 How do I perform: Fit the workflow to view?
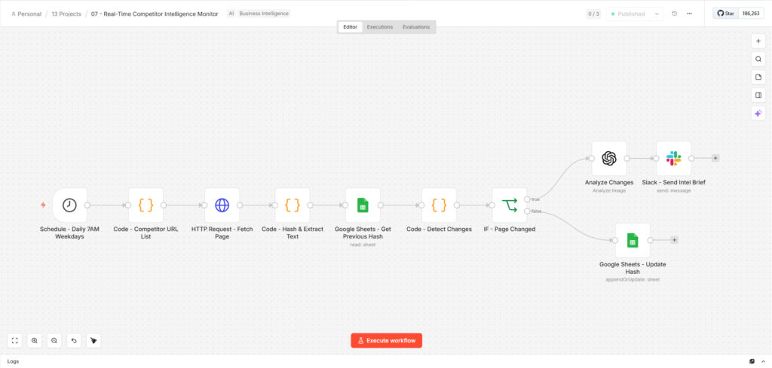tap(15, 340)
